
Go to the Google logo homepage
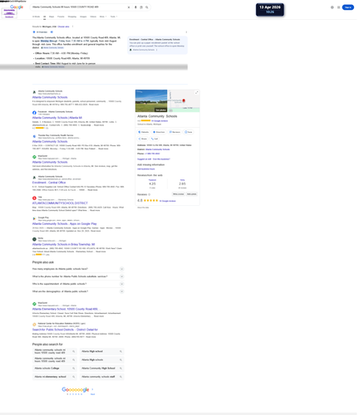pos(17,7)
